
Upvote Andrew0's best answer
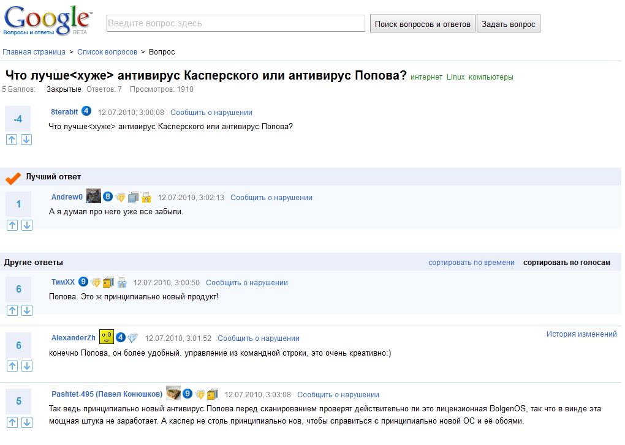(12, 225)
